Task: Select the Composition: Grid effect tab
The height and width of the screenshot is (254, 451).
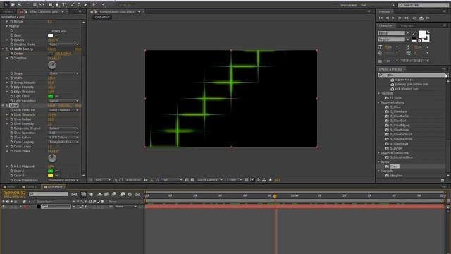Action: [117, 11]
